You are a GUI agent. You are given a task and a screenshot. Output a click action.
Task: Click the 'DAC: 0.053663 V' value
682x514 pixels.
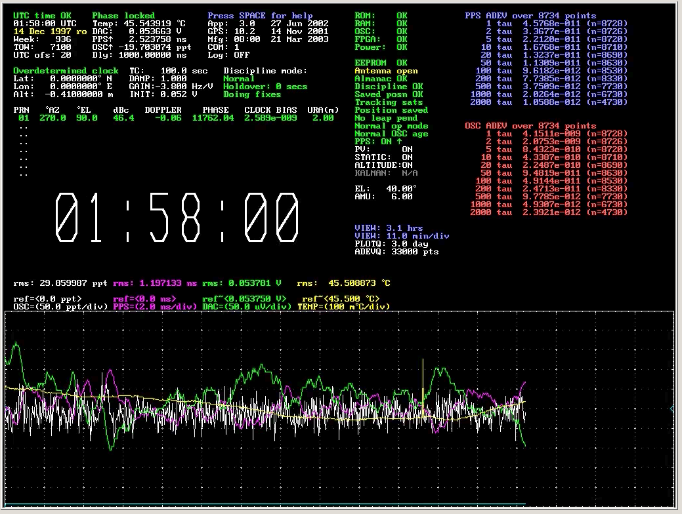pos(137,31)
